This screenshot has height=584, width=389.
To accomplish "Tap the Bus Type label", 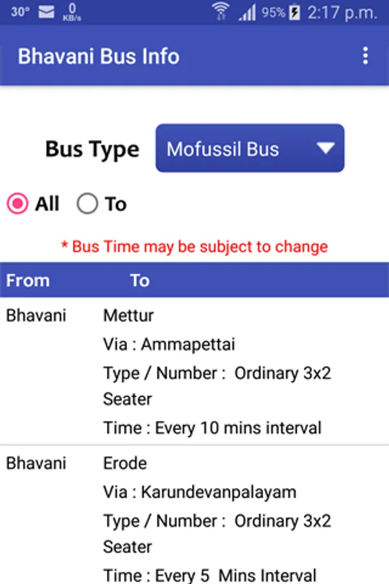I will [x=92, y=149].
